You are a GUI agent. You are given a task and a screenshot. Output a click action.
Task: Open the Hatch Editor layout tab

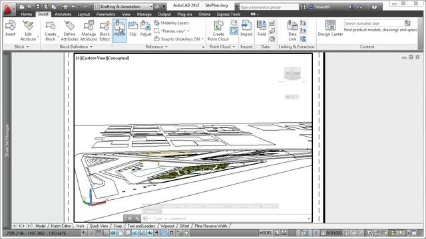pos(61,226)
